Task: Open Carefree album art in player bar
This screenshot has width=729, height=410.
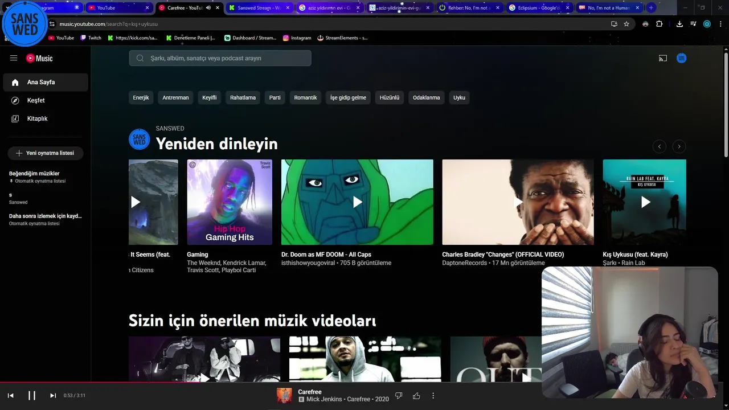Action: point(284,395)
